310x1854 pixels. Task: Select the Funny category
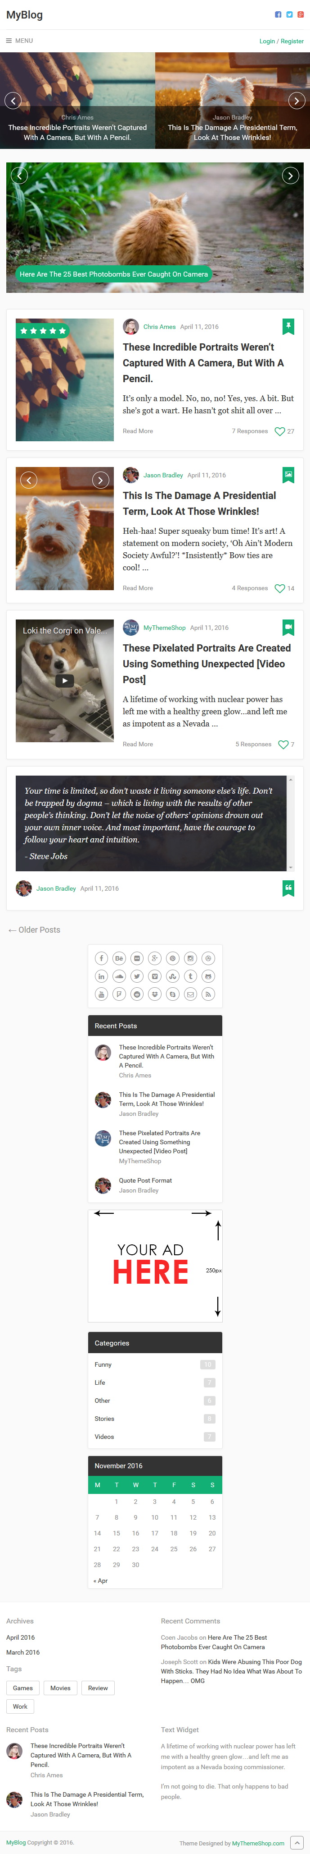pyautogui.click(x=103, y=1364)
